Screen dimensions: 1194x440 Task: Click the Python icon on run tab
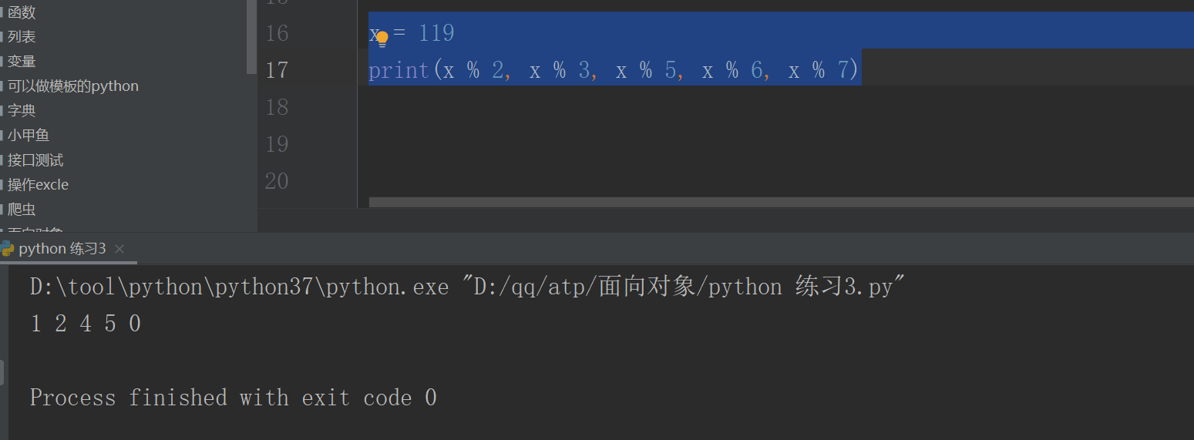pyautogui.click(x=7, y=248)
